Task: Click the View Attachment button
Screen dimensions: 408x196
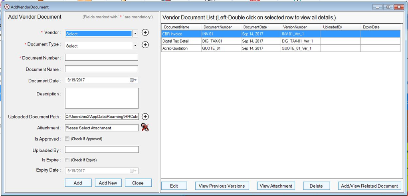Action: (x=276, y=186)
